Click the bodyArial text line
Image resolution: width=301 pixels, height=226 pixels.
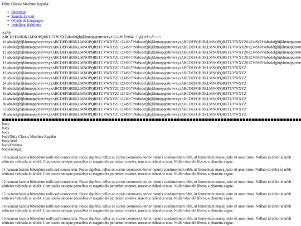tap(9, 141)
